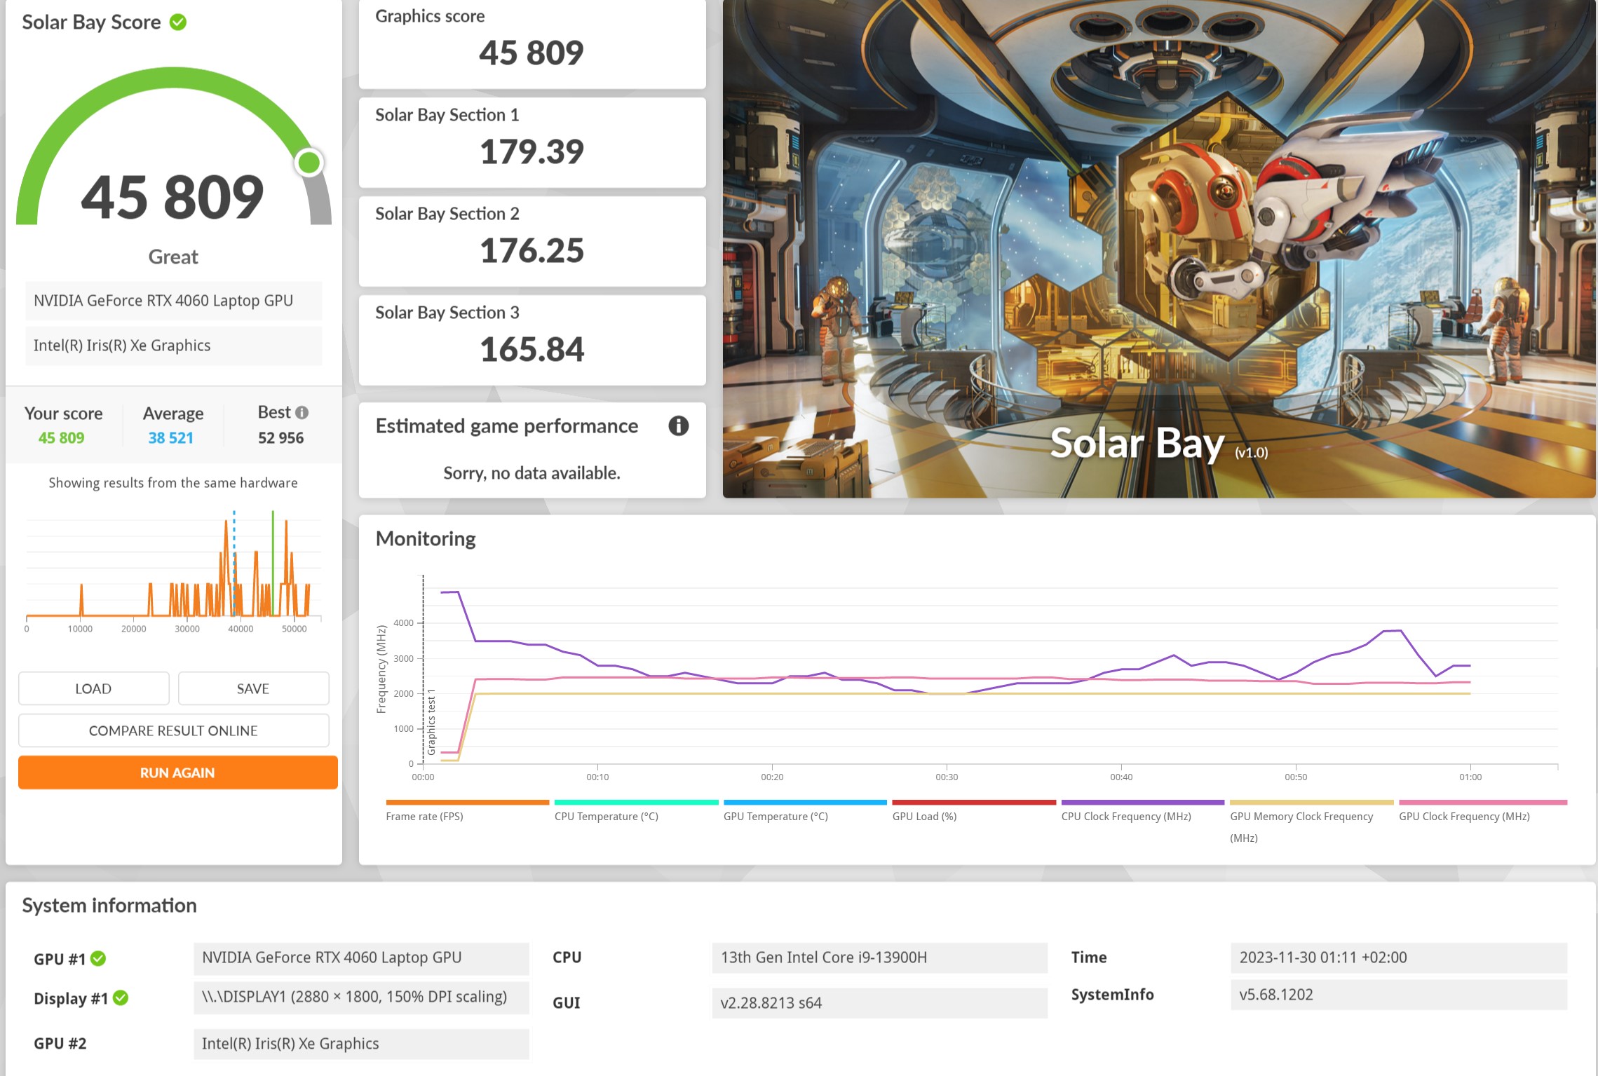Toggle the GPU Clock Frequency legend item
Screen dimensions: 1598x1076
click(x=1464, y=816)
